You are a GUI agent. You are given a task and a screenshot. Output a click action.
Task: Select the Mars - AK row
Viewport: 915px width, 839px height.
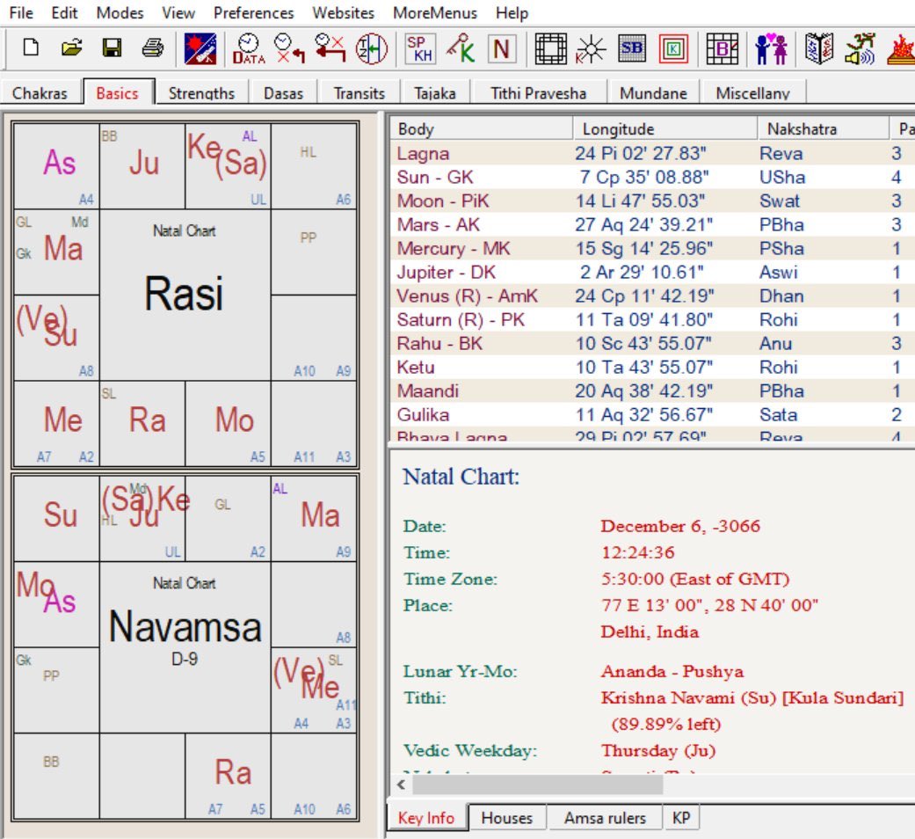(x=652, y=224)
